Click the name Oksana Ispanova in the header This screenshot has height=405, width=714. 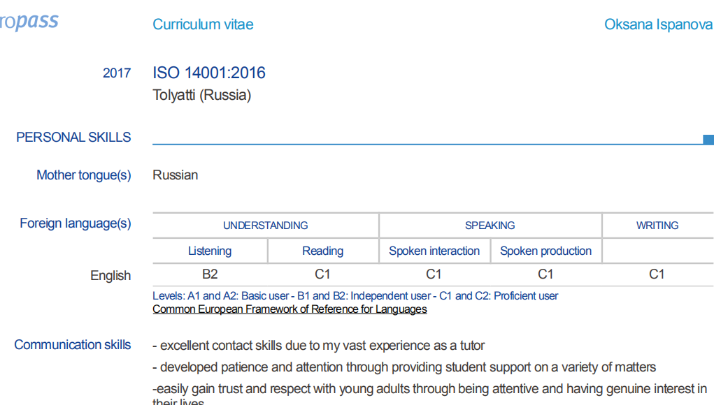coord(658,24)
